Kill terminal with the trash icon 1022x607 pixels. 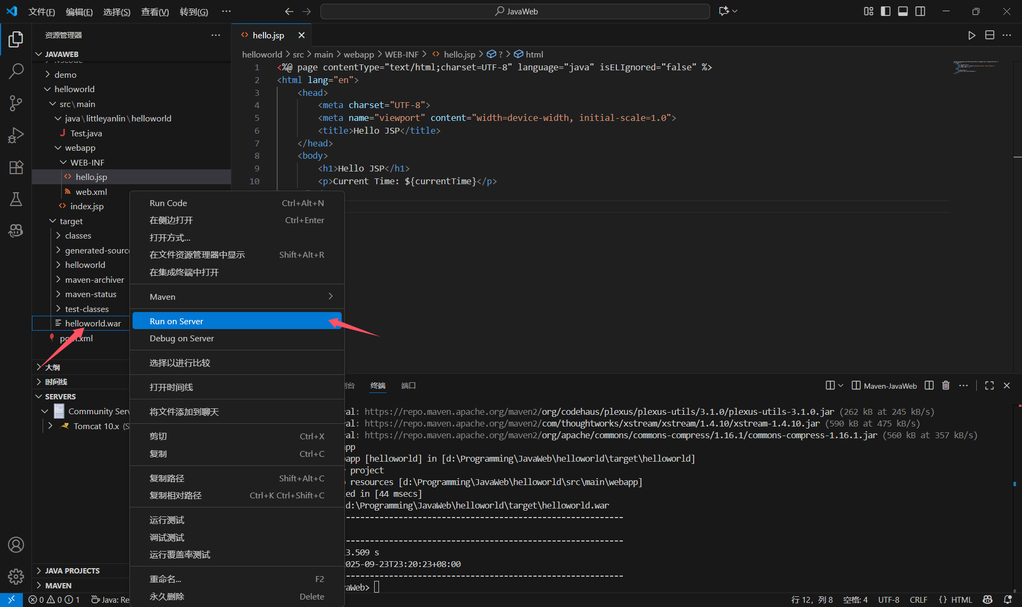(x=946, y=385)
